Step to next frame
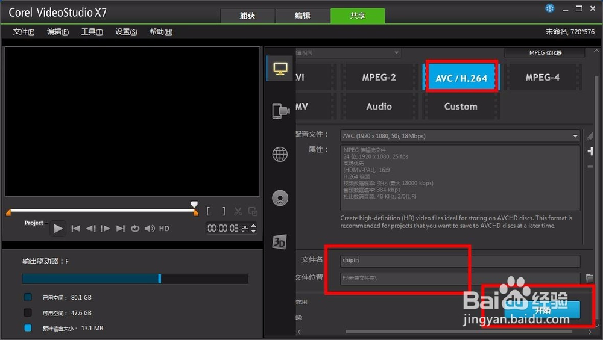The height and width of the screenshot is (340, 603). tap(105, 229)
